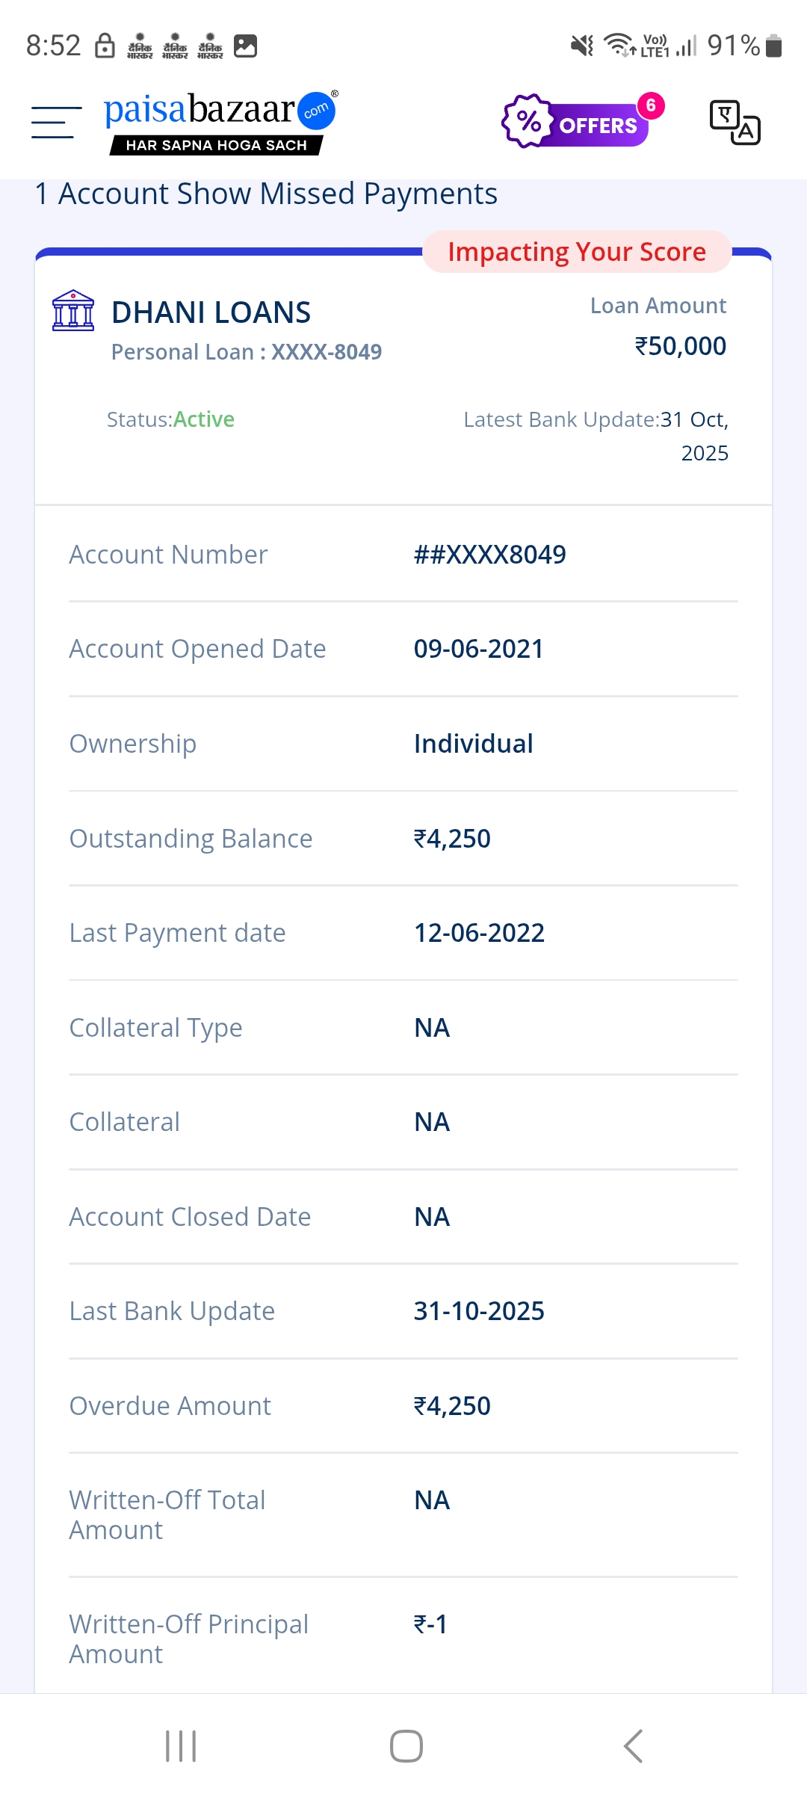Open the Android recent apps button
This screenshot has width=807, height=1794.
181,1746
